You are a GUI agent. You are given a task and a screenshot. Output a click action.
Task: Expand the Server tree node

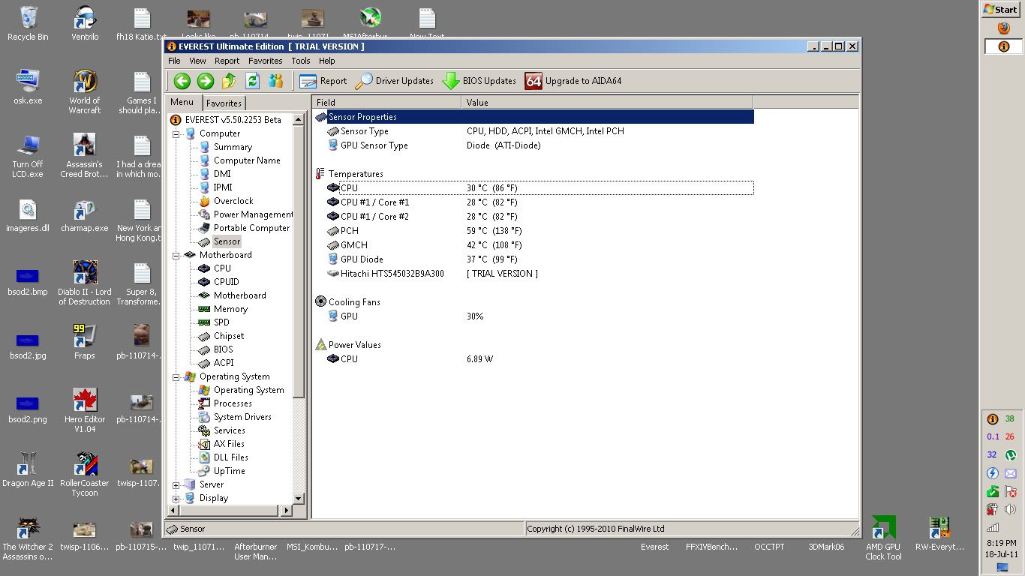pyautogui.click(x=176, y=484)
